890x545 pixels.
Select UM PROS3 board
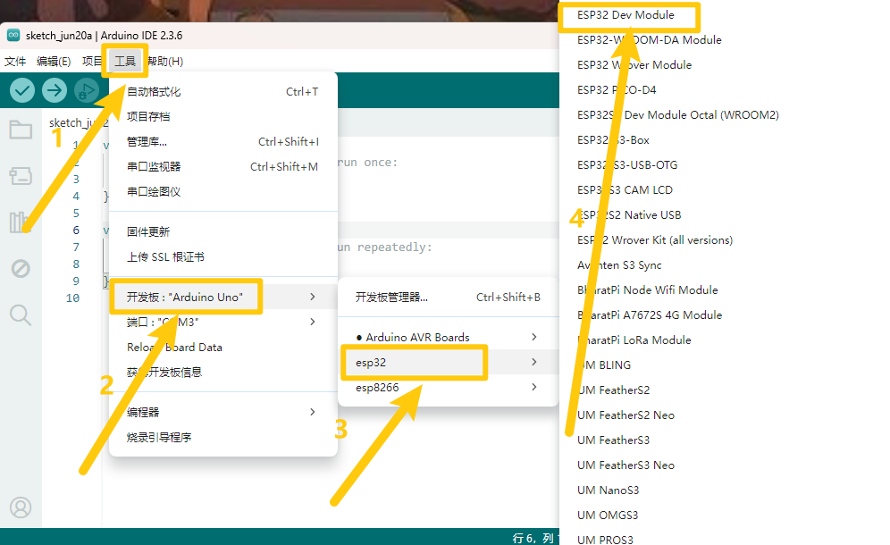click(605, 539)
